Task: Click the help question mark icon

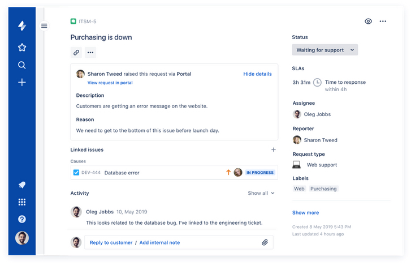Action: tap(22, 219)
